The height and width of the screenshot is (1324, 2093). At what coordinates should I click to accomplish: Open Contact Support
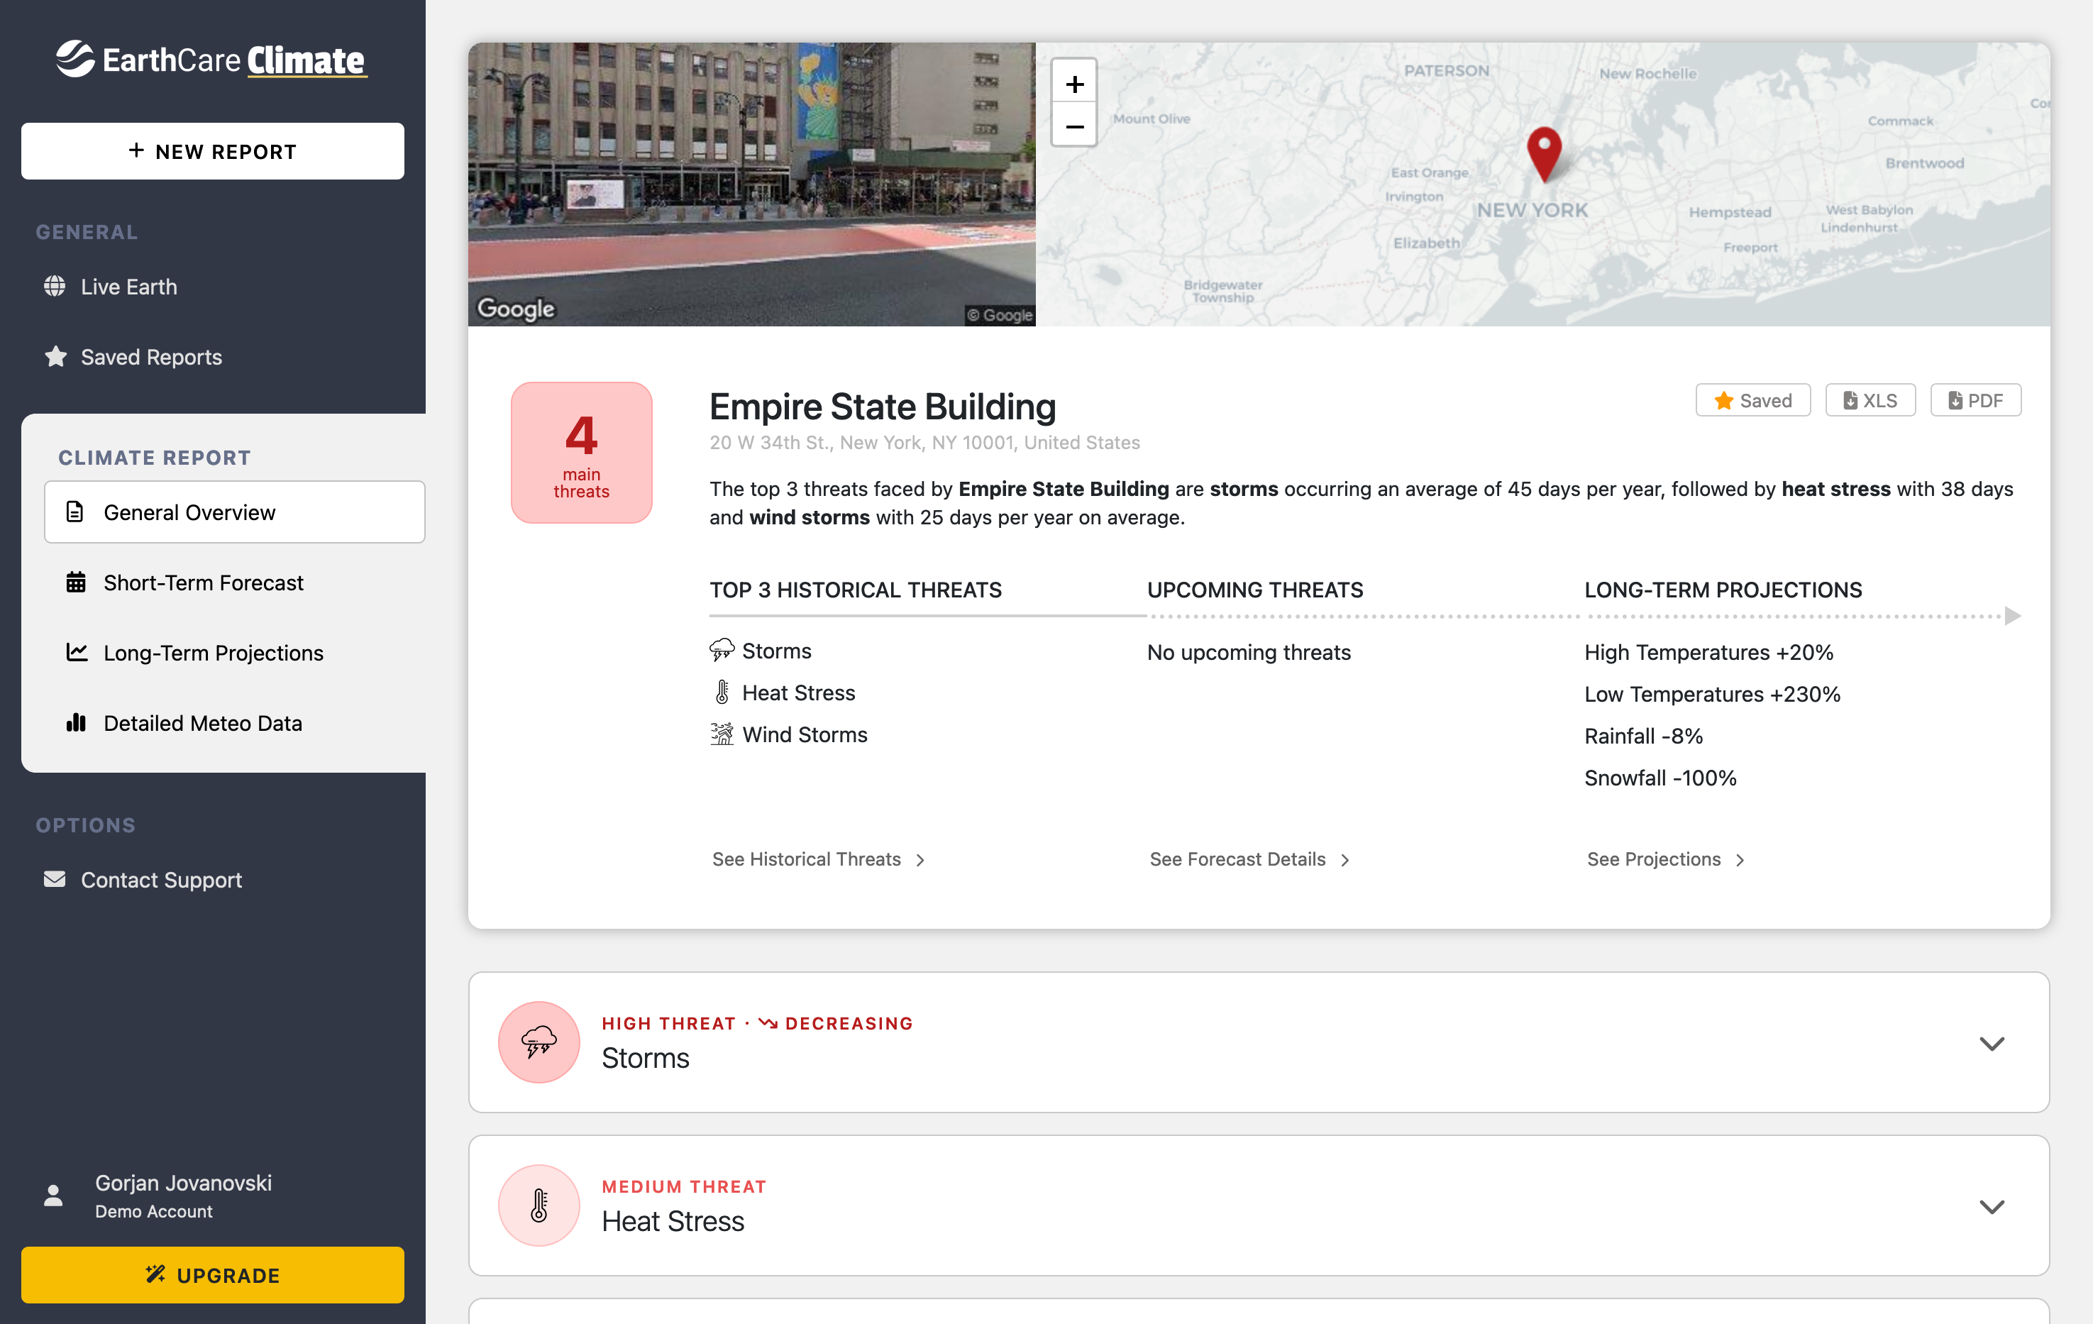(x=162, y=880)
